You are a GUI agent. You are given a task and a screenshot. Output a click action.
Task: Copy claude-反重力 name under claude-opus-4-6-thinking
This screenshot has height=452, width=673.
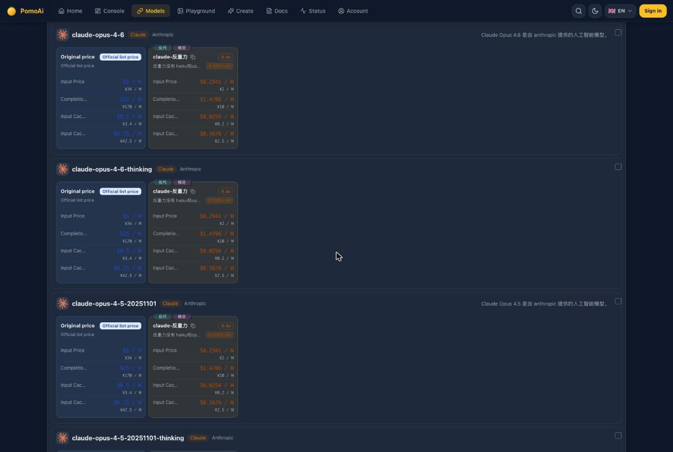click(x=193, y=192)
